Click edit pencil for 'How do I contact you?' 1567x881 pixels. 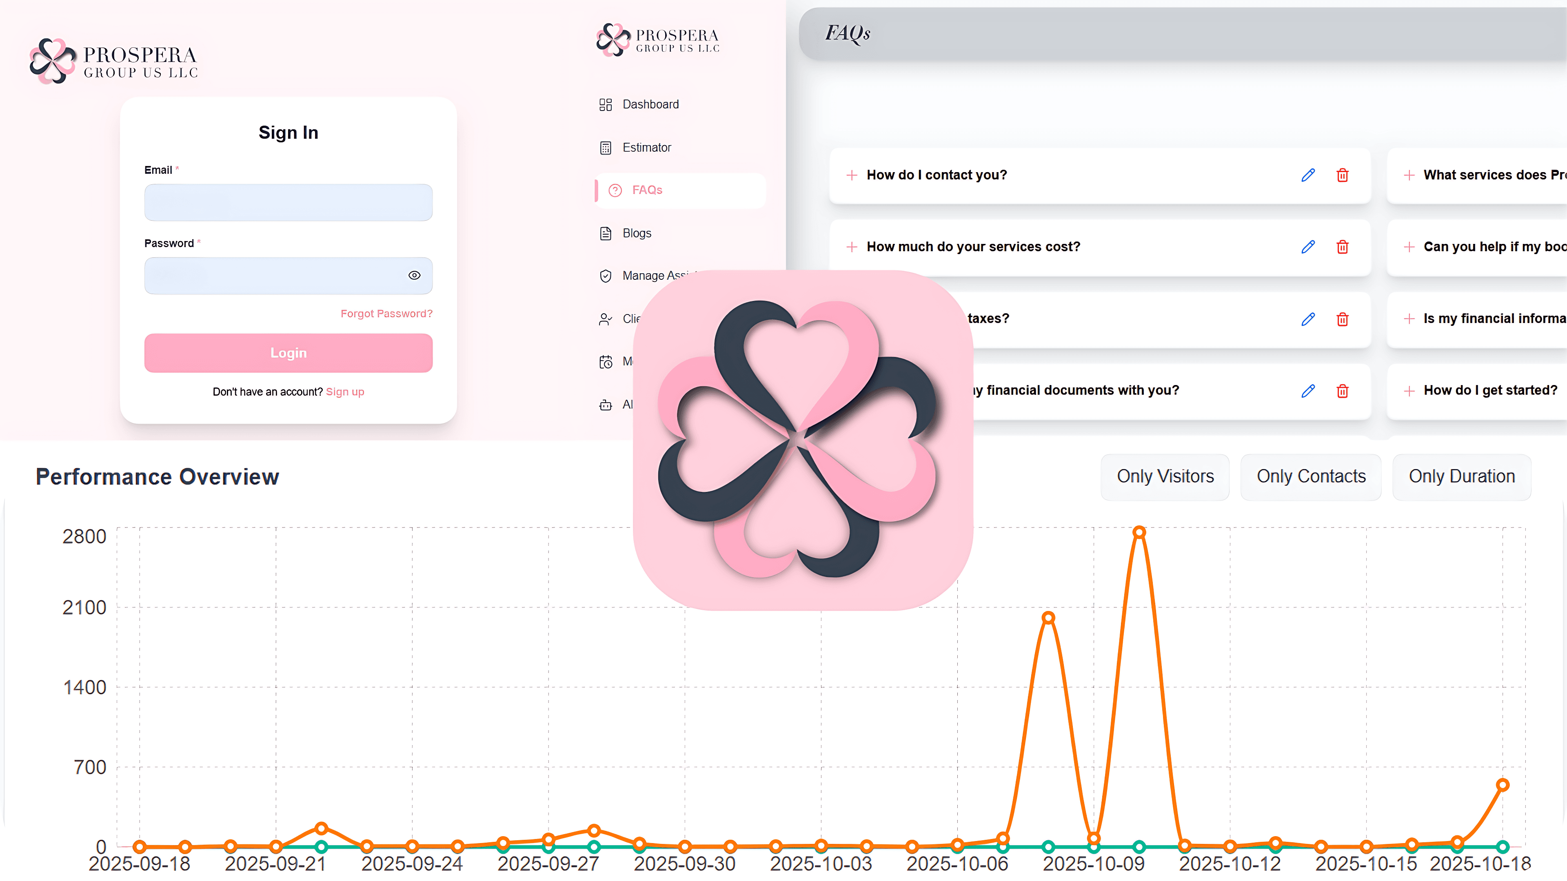(1308, 175)
